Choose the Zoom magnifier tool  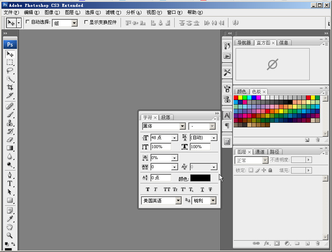10,235
